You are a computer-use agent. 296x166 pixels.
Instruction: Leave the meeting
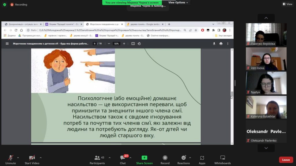pos(286,160)
